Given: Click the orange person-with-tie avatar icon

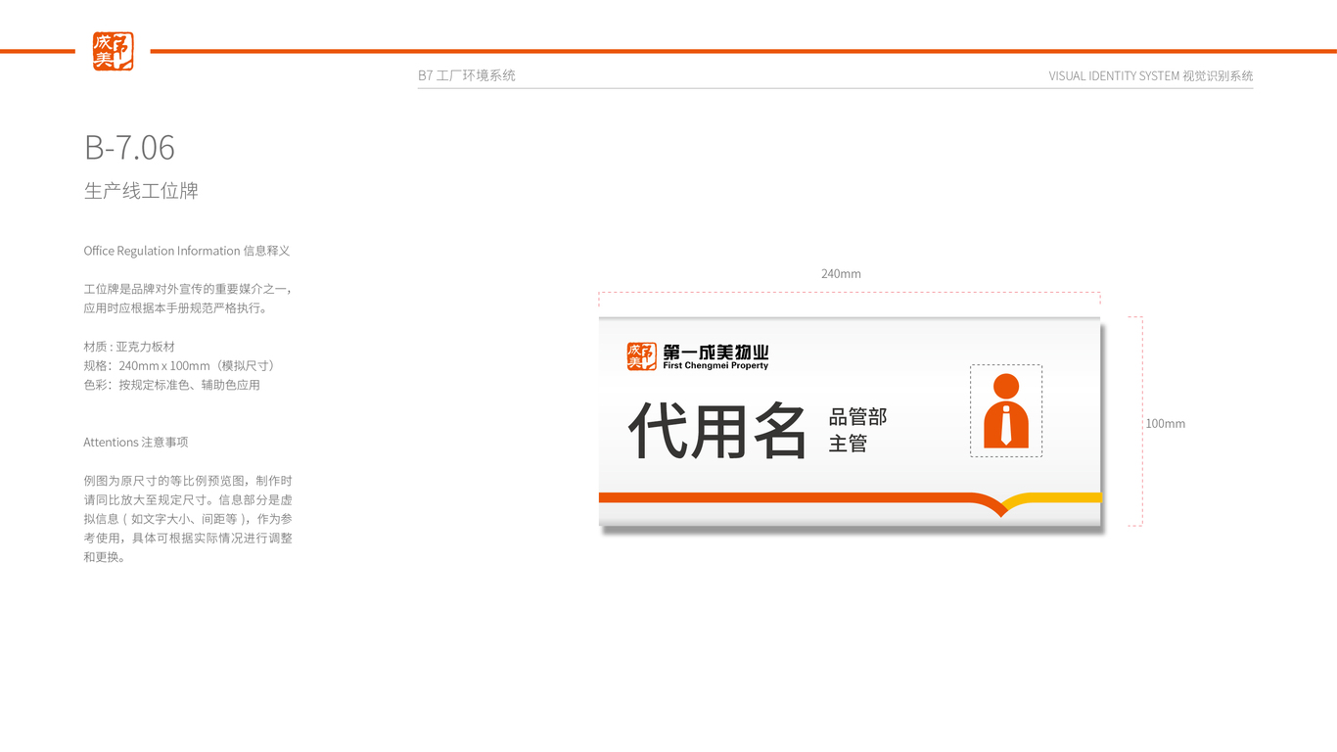Looking at the screenshot, I should pos(1006,410).
